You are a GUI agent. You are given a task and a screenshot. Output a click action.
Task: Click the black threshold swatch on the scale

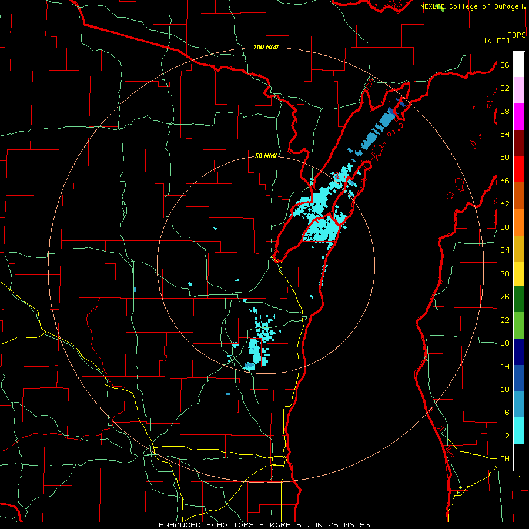[x=519, y=457]
